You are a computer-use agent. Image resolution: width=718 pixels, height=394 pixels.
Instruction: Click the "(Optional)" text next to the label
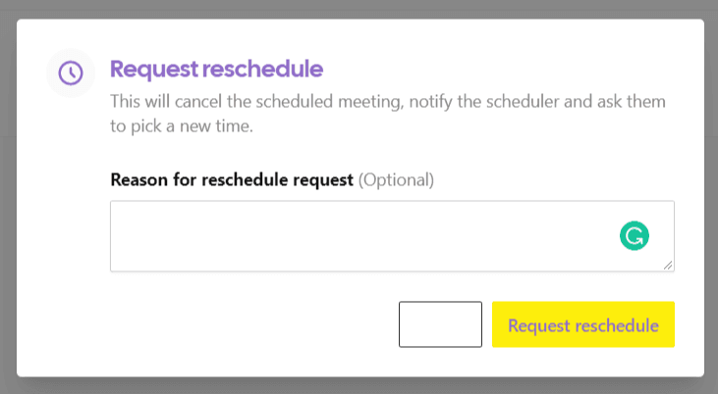pos(396,180)
